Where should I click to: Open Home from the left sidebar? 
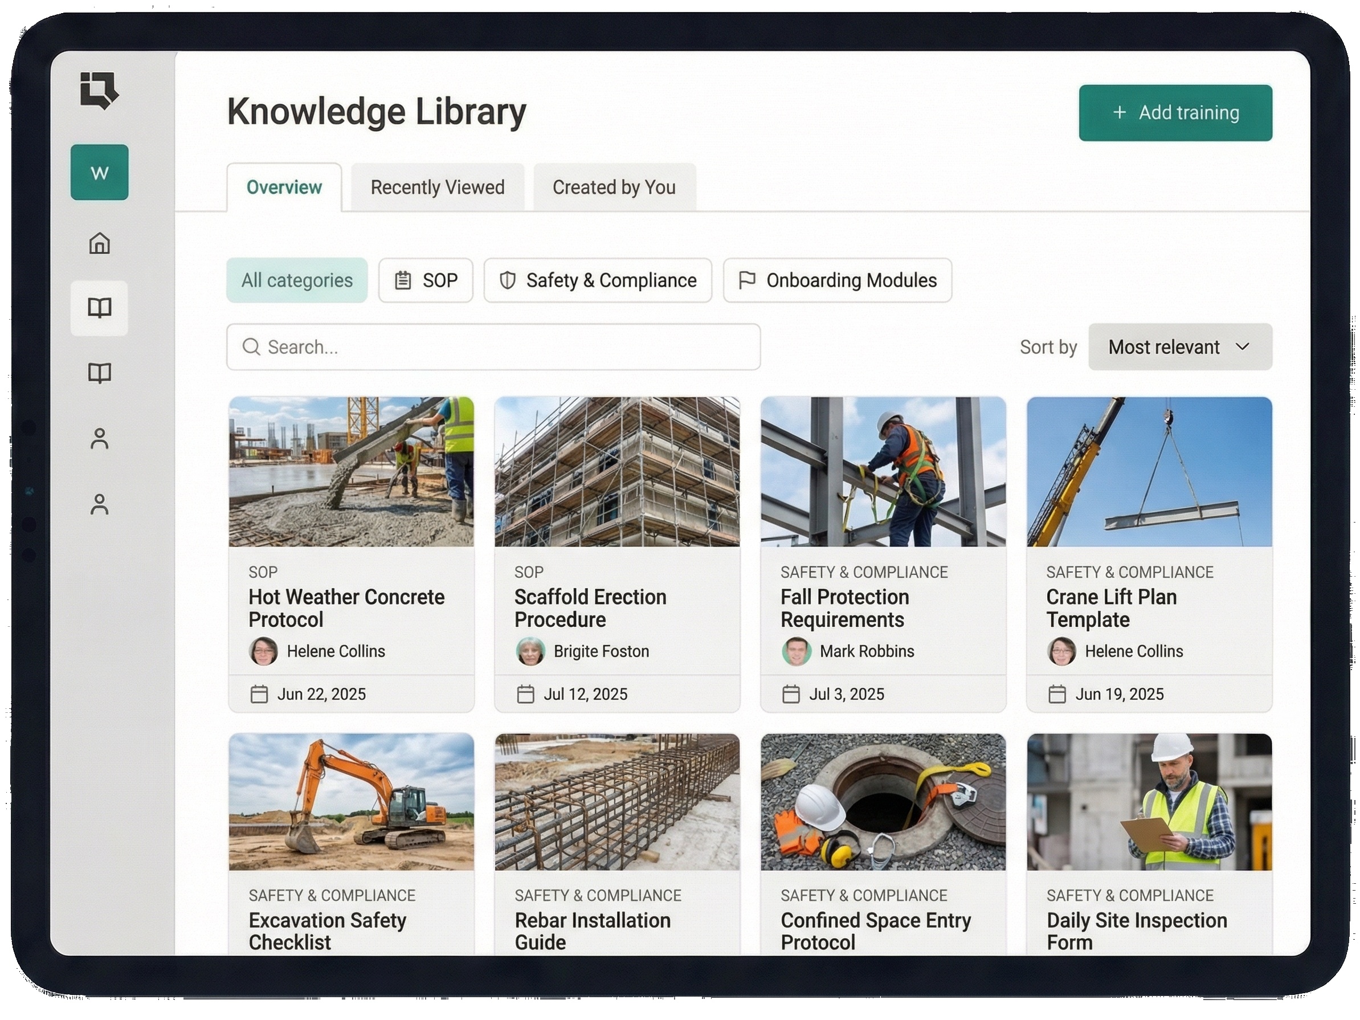coord(99,244)
